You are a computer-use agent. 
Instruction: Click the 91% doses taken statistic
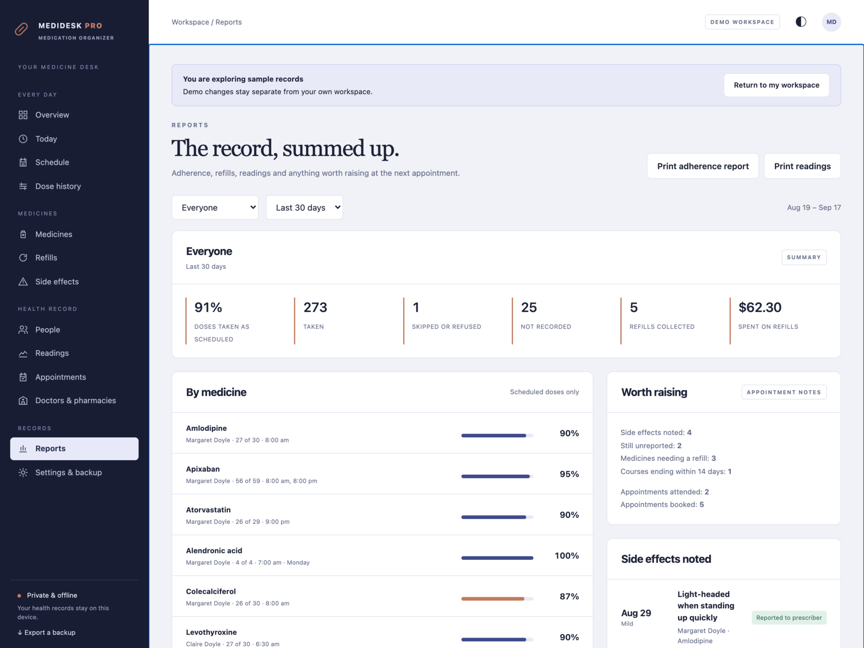click(208, 307)
